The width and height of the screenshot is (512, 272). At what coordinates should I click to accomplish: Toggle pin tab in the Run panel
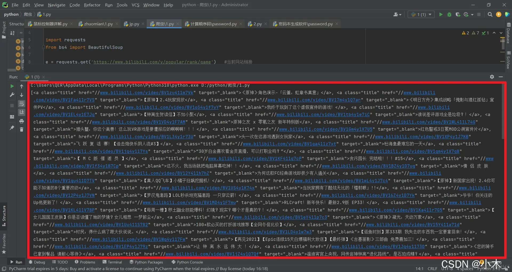pyautogui.click(x=12, y=128)
